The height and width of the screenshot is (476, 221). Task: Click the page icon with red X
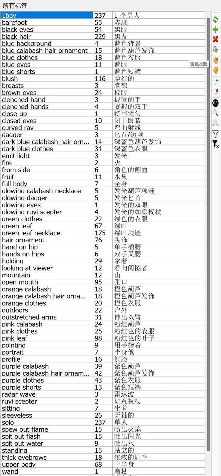click(215, 92)
